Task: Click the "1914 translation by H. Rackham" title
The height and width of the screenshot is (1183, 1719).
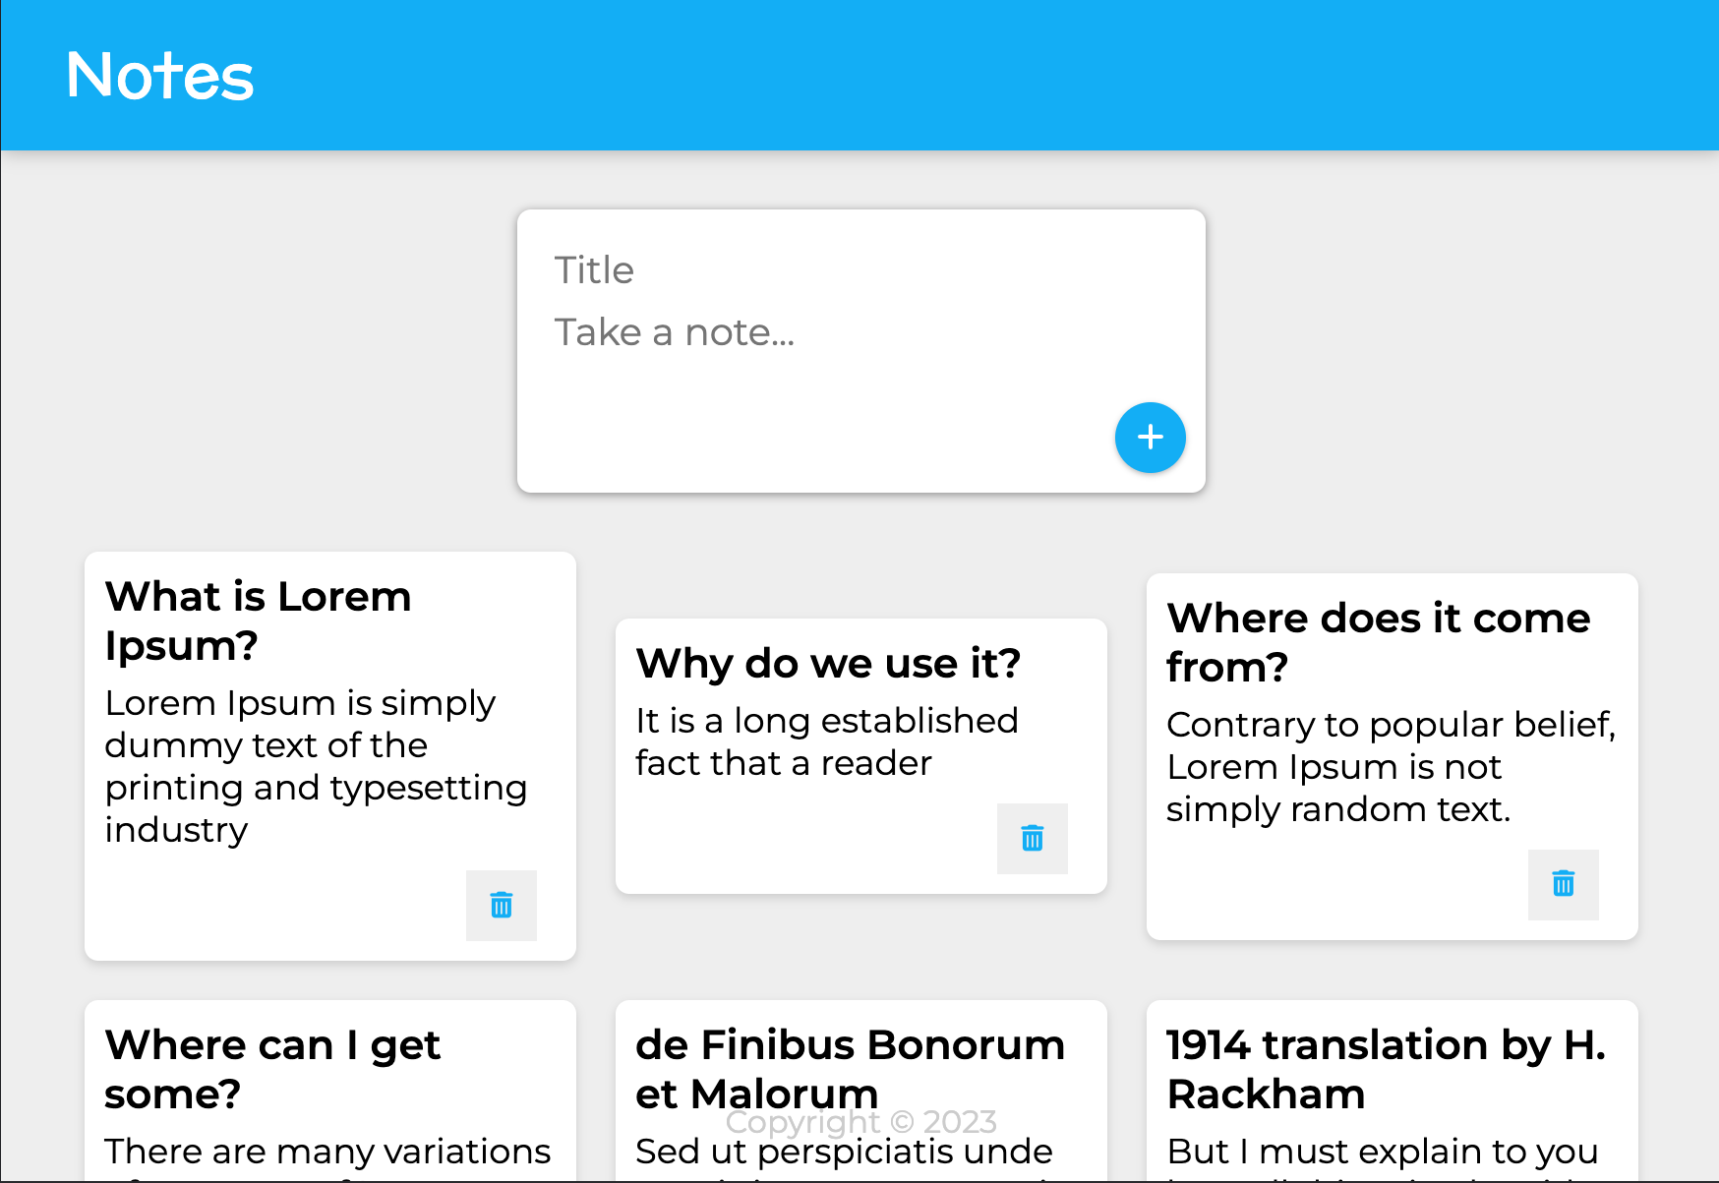Action: point(1386,1069)
